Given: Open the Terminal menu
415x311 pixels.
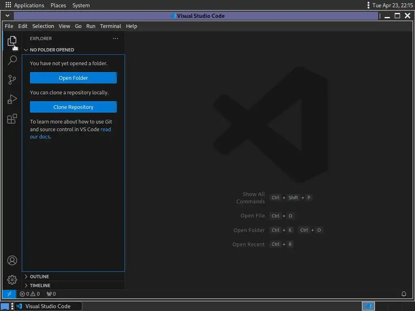Looking at the screenshot, I should click(x=110, y=26).
